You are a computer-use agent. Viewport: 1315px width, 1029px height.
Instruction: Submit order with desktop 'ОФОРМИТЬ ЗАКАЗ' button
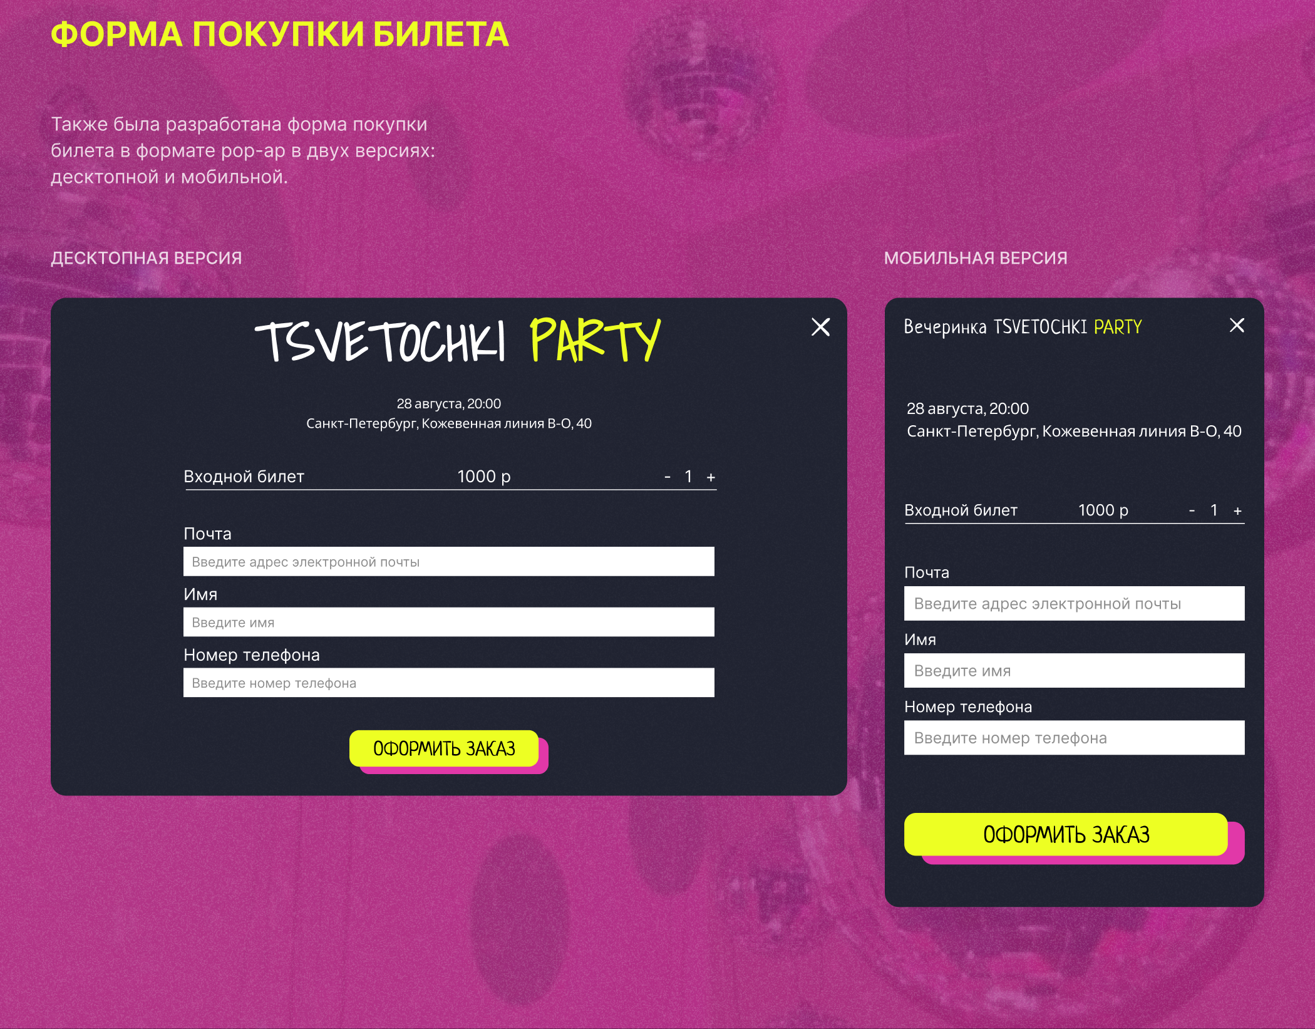[x=444, y=748]
